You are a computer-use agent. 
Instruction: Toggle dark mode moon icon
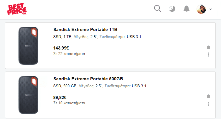[x=172, y=9]
